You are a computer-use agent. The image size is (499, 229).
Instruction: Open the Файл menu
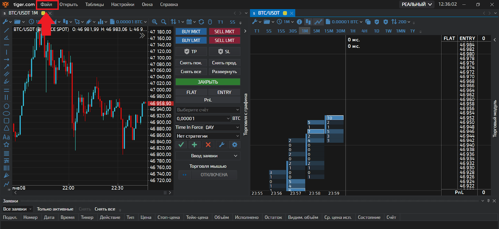(x=46, y=4)
